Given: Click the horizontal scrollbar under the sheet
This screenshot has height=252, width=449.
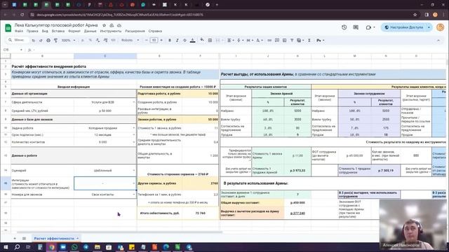Looking at the screenshot, I should pos(119,232).
